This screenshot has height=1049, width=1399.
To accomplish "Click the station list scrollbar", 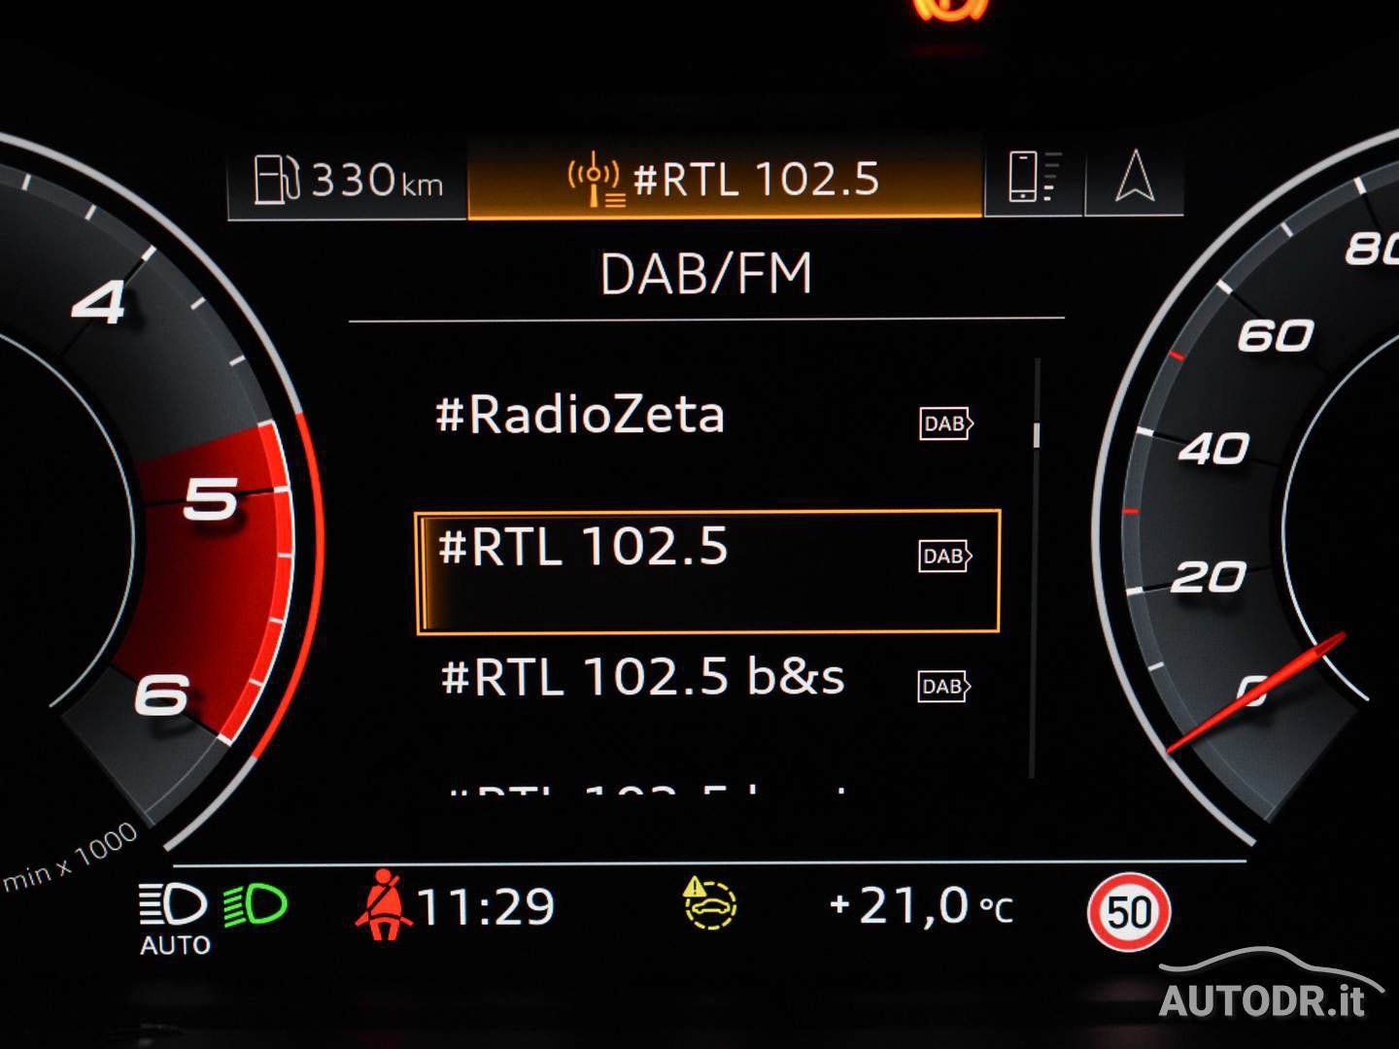I will (1036, 568).
